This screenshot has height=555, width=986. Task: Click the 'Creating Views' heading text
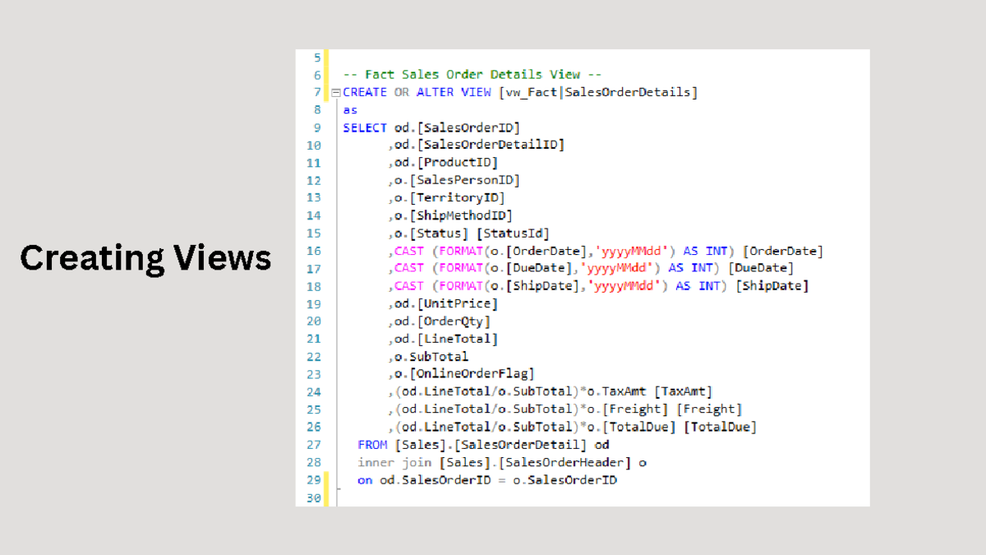tap(145, 258)
